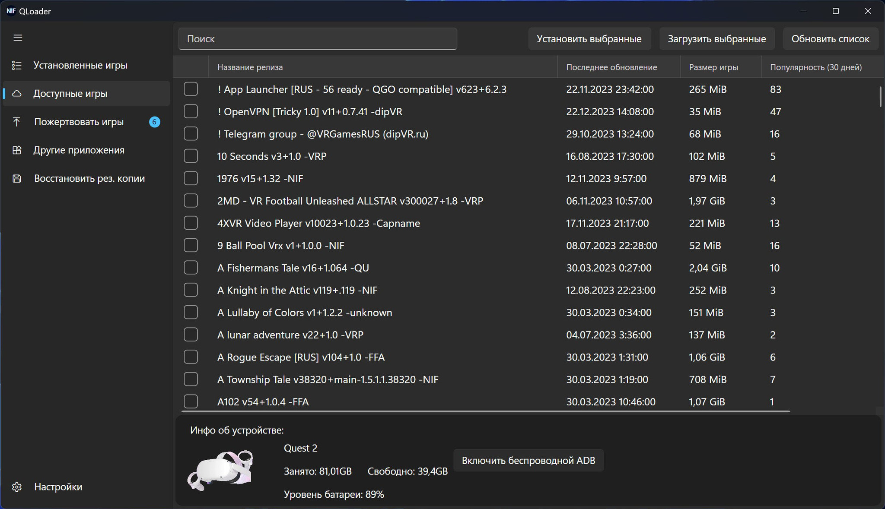Open Пожертвовать игры section
The width and height of the screenshot is (885, 509).
pos(86,122)
